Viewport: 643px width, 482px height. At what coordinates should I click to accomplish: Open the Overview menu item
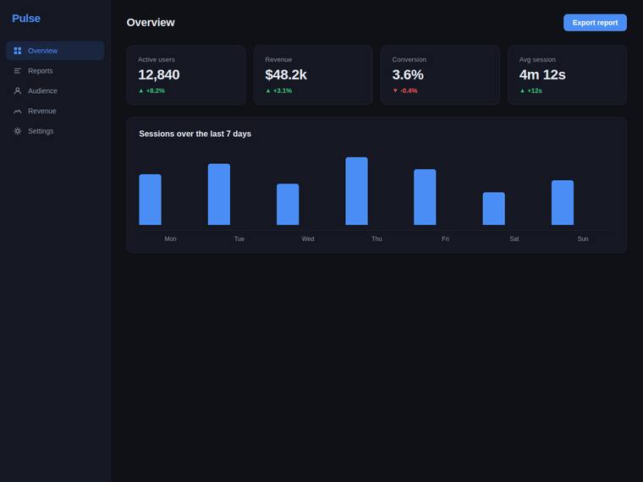tap(55, 51)
